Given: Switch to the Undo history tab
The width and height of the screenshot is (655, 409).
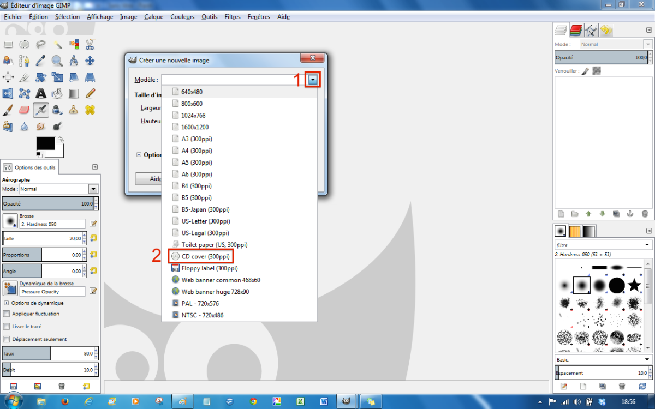Looking at the screenshot, I should coord(606,30).
